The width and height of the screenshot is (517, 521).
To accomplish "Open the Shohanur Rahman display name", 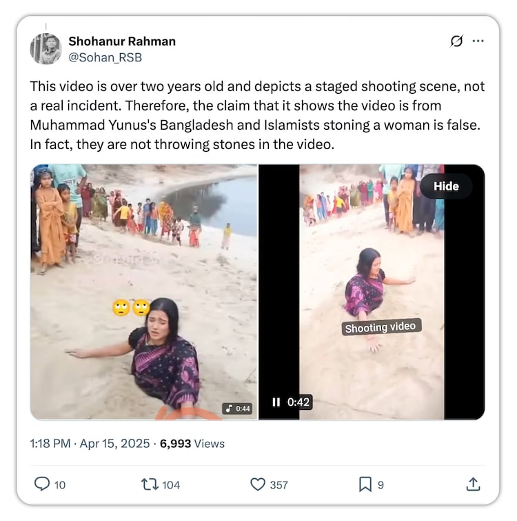I will coord(122,41).
